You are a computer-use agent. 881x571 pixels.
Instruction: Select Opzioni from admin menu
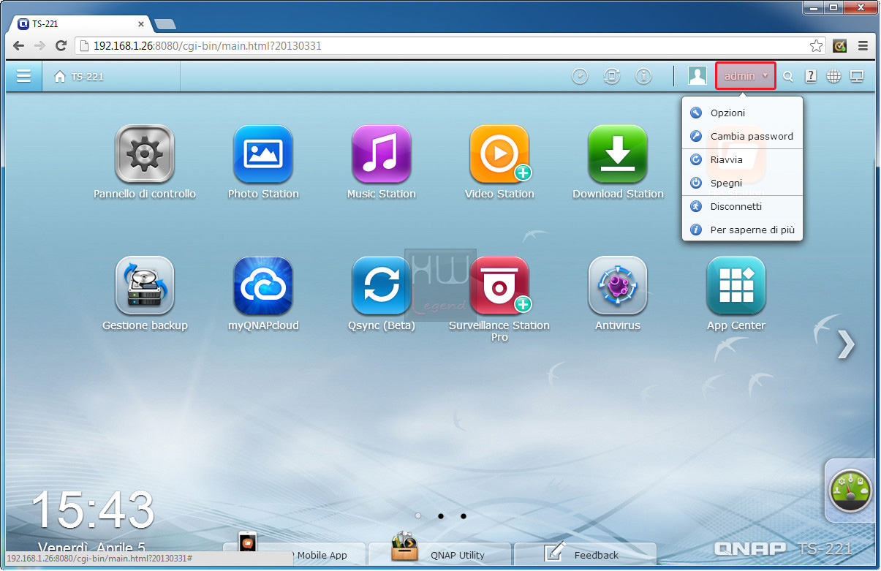click(742, 113)
